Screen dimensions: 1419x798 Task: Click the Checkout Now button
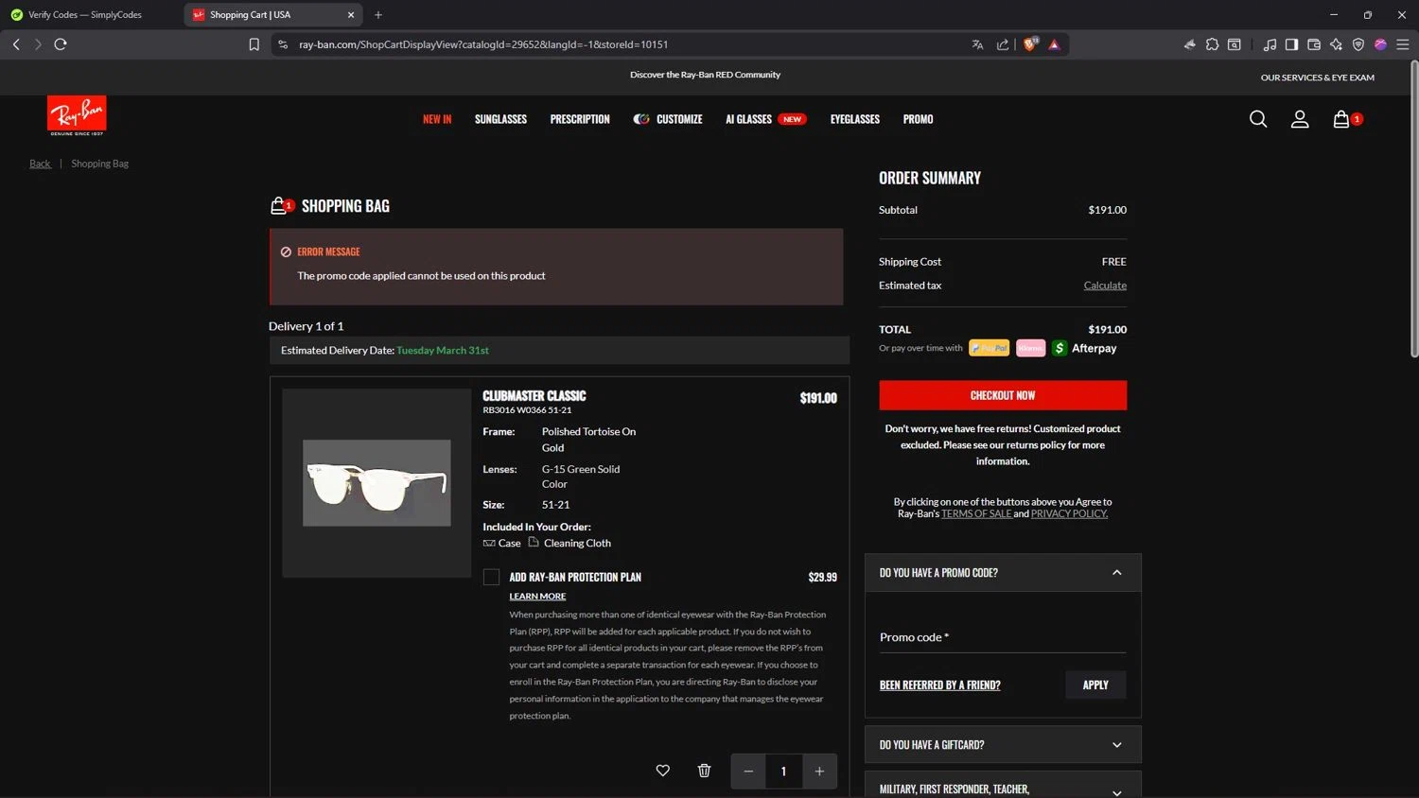1003,395
